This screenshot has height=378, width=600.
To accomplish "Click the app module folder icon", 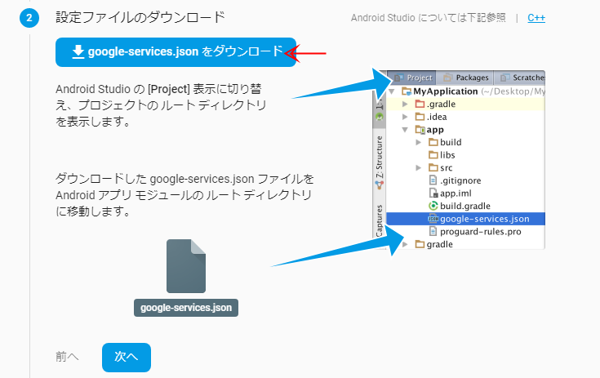I will 420,130.
